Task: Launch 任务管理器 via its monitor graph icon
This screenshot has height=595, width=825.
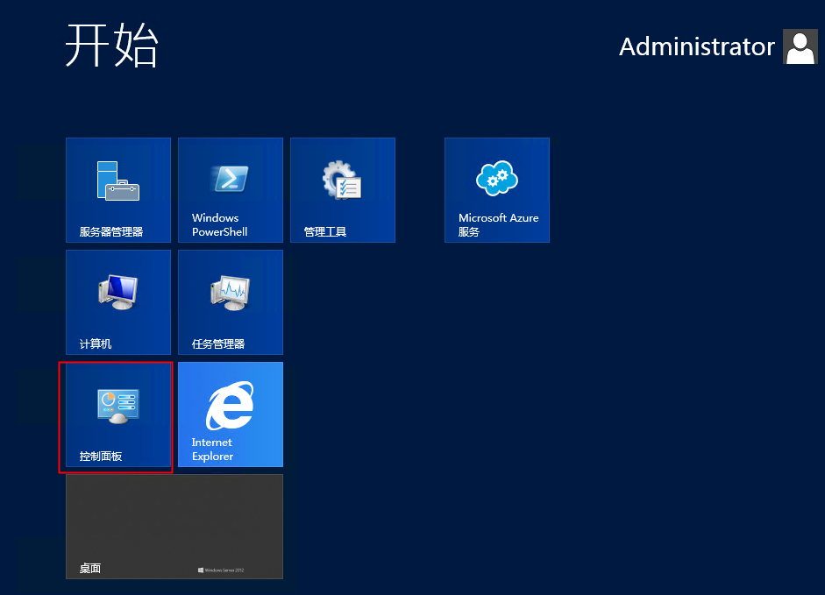Action: [x=230, y=292]
